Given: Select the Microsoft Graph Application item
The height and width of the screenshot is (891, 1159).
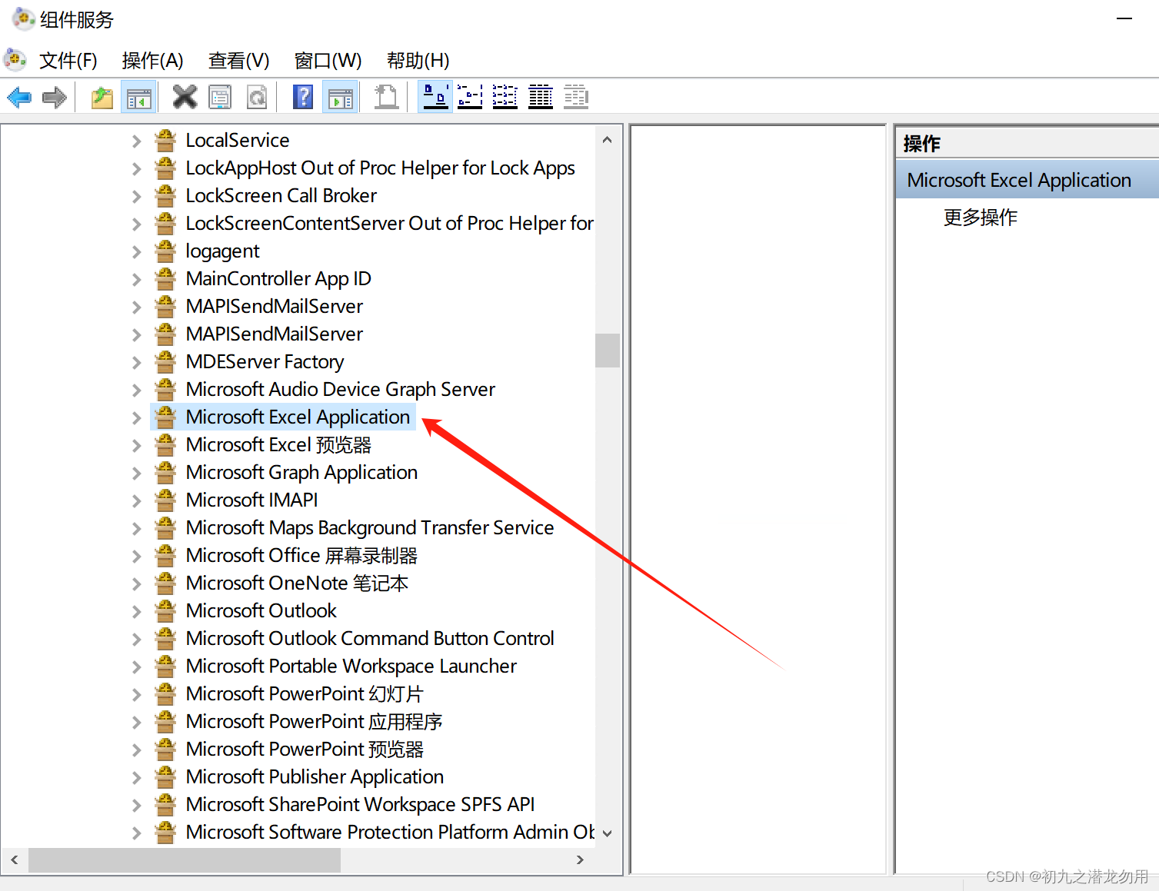Looking at the screenshot, I should click(301, 473).
